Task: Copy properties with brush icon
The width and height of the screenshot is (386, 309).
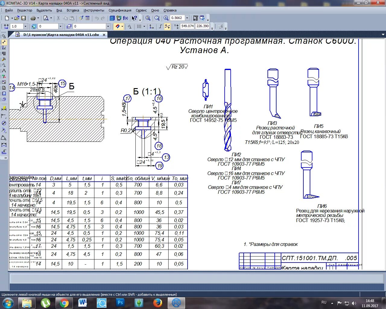Action: pyautogui.click(x=81, y=18)
